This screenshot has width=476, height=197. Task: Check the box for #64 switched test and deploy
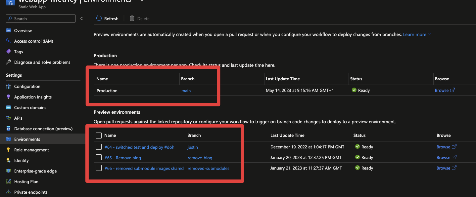[x=99, y=147]
